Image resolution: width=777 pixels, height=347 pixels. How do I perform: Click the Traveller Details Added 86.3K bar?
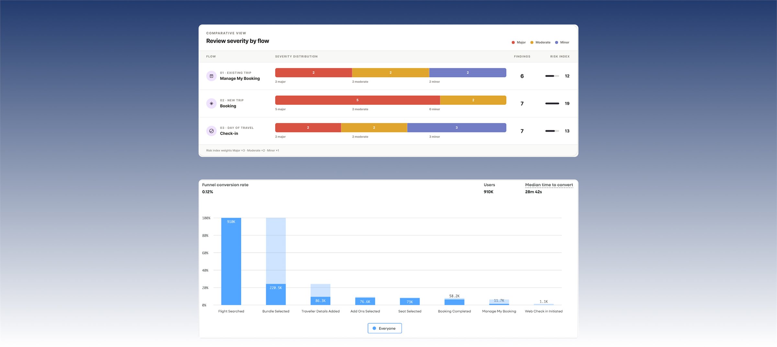(321, 301)
